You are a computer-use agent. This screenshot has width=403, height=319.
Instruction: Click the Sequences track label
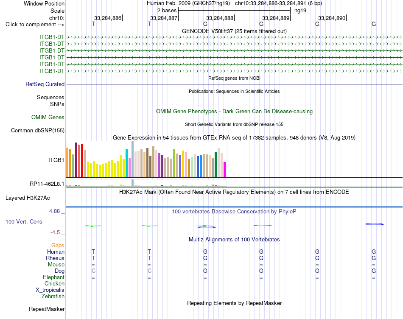coord(50,97)
